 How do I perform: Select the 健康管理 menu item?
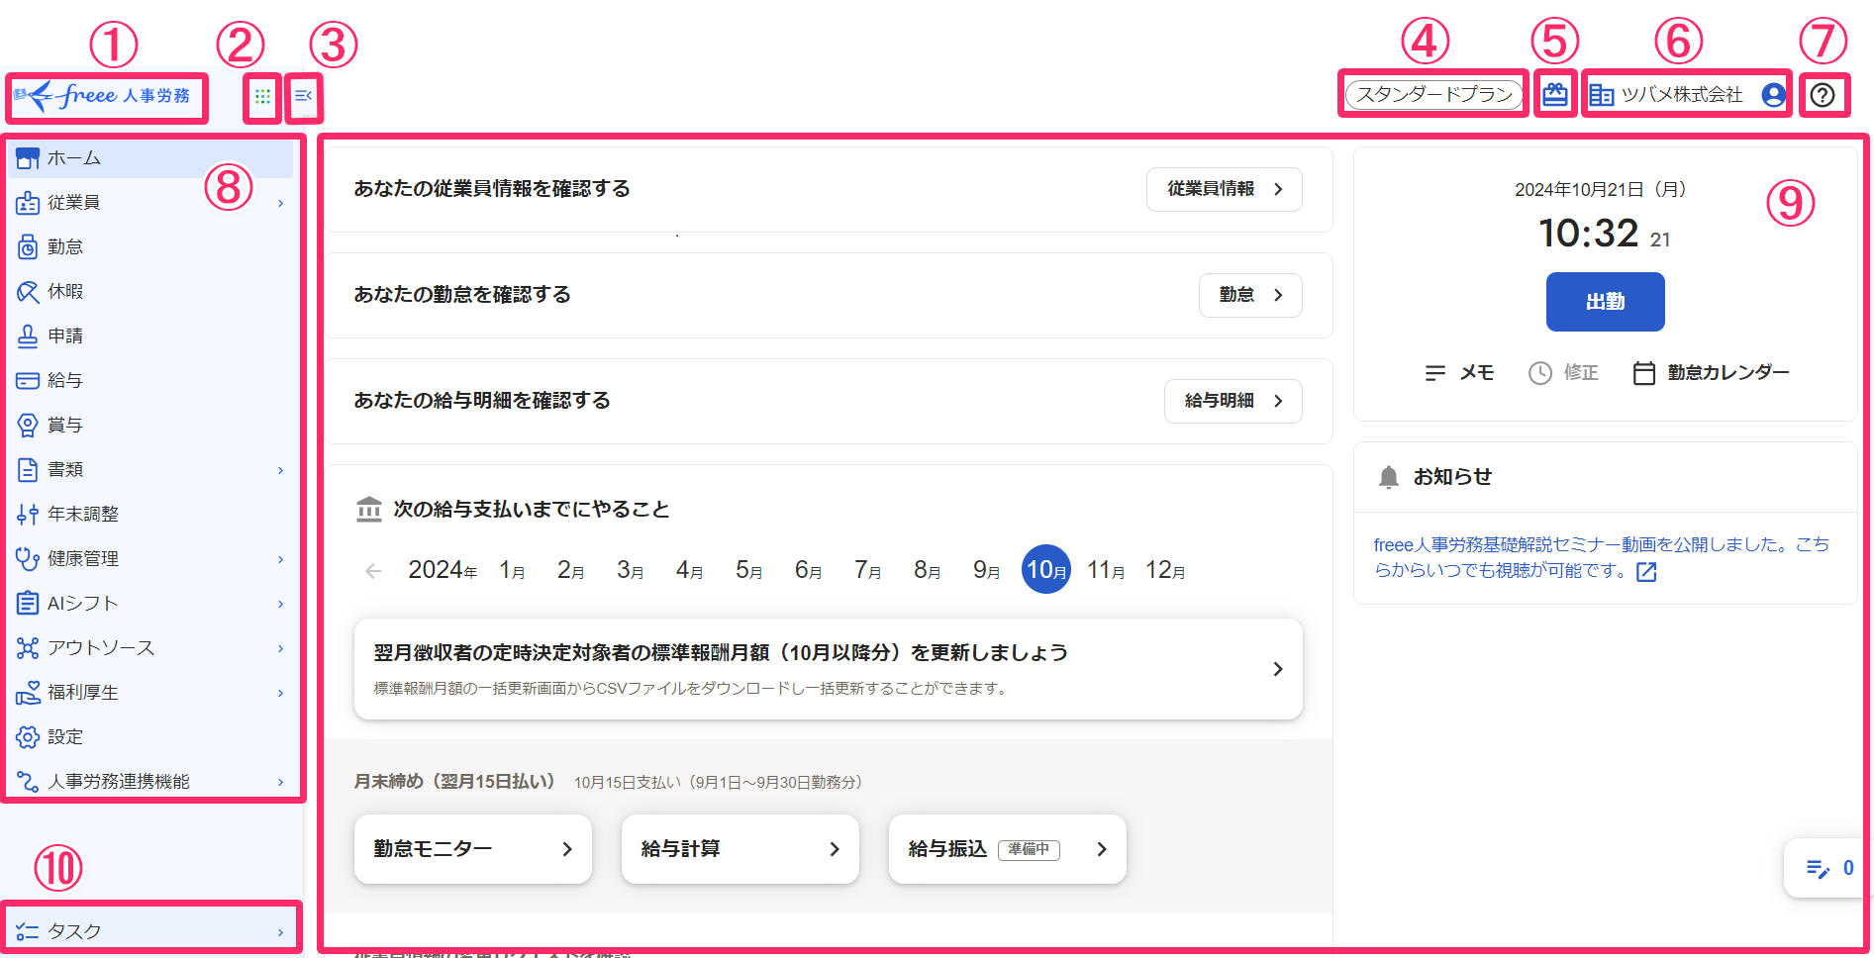coord(151,559)
